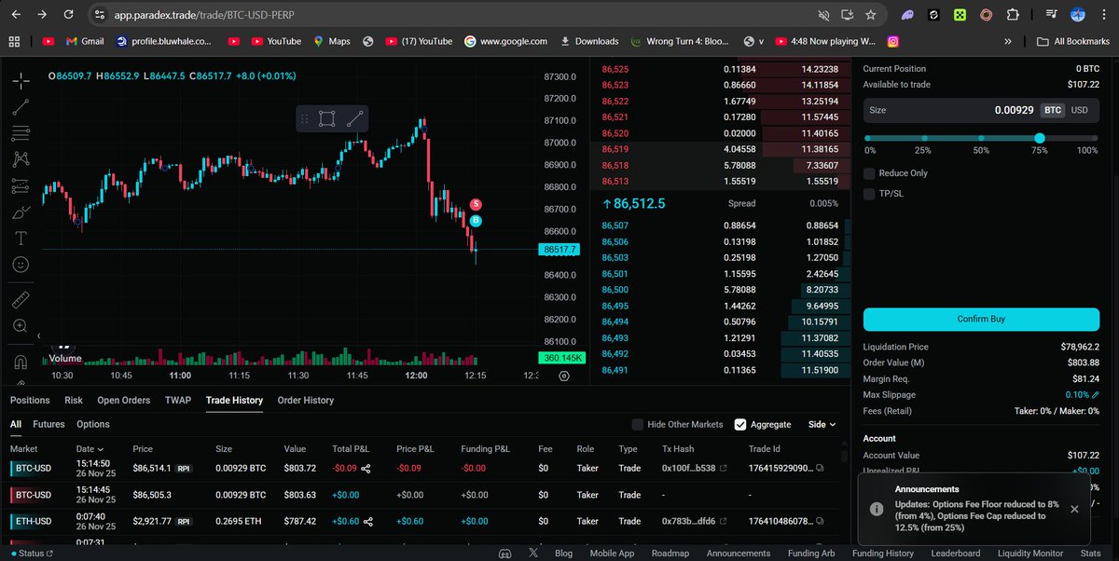The width and height of the screenshot is (1119, 561).
Task: Open the forecasting and measurement tools
Action: 21,185
